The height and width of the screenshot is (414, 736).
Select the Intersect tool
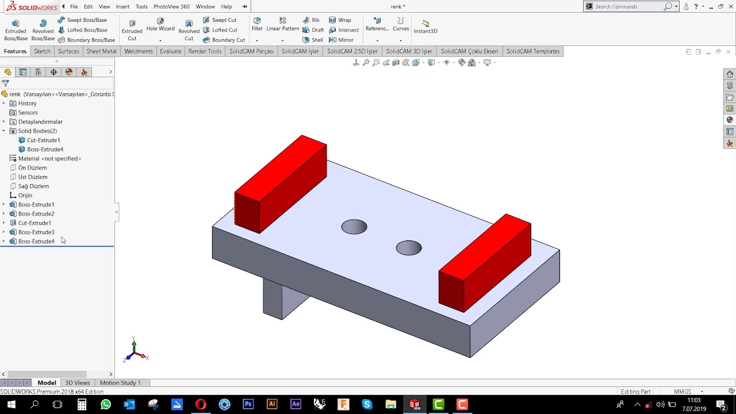[344, 30]
